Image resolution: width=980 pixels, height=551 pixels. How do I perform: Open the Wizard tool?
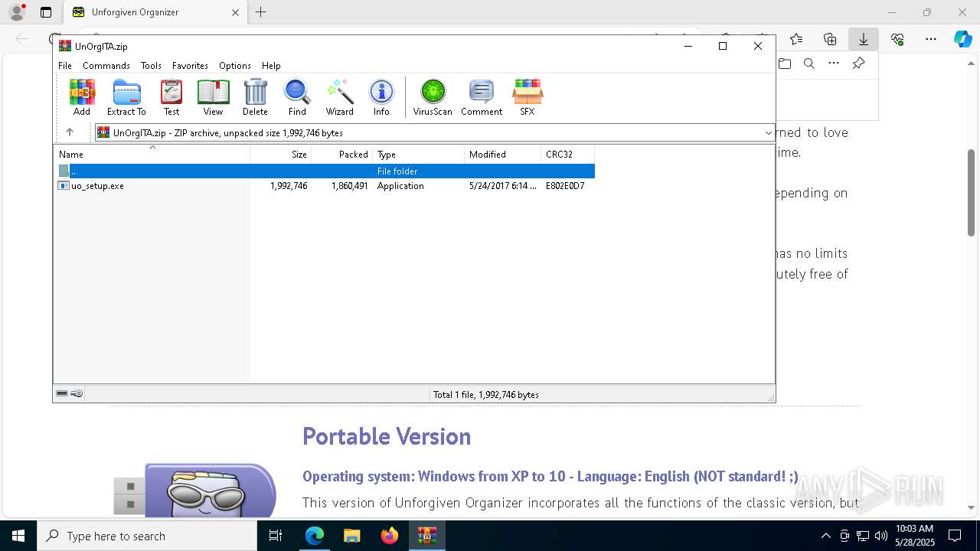point(340,97)
